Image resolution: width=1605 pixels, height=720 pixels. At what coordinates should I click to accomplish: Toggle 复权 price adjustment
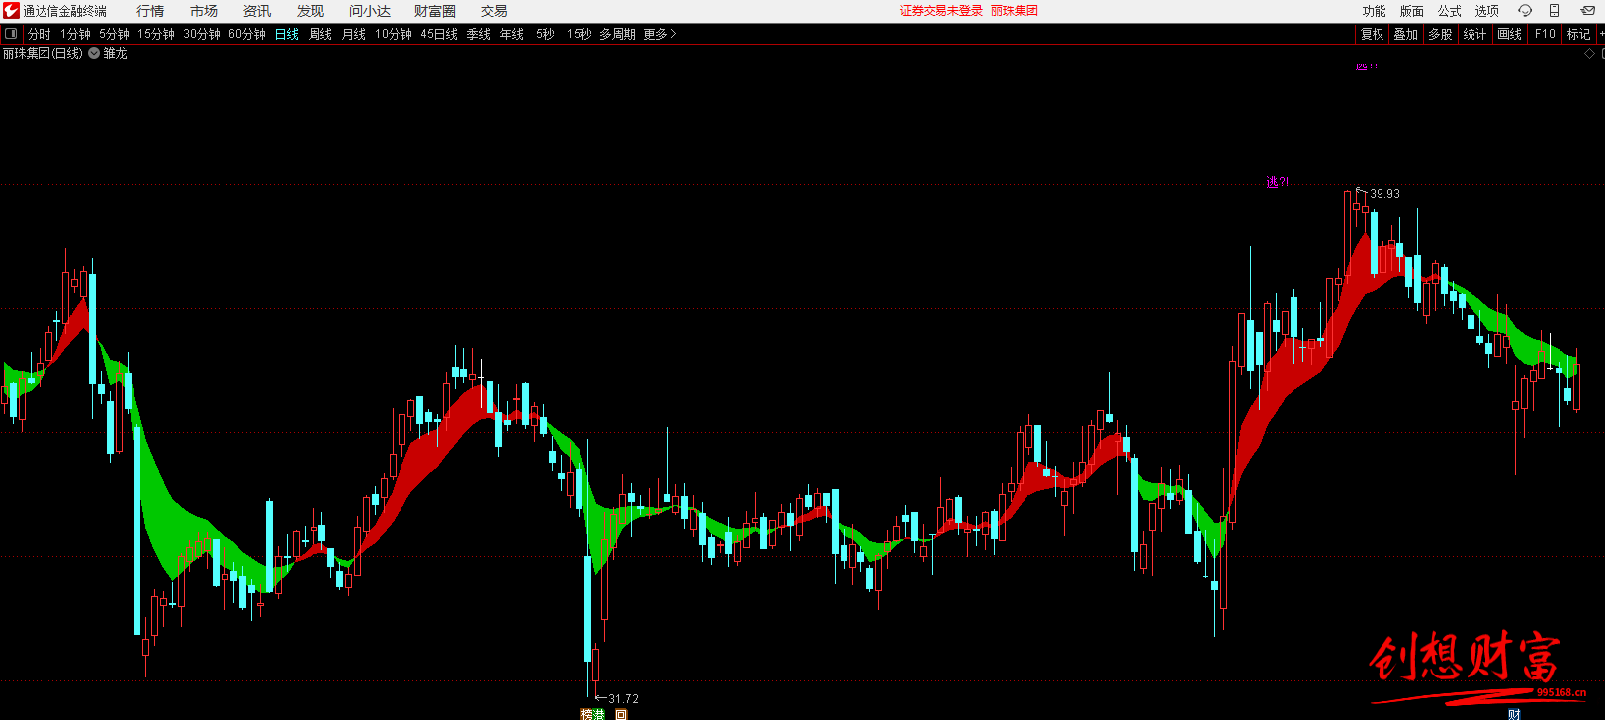point(1372,34)
